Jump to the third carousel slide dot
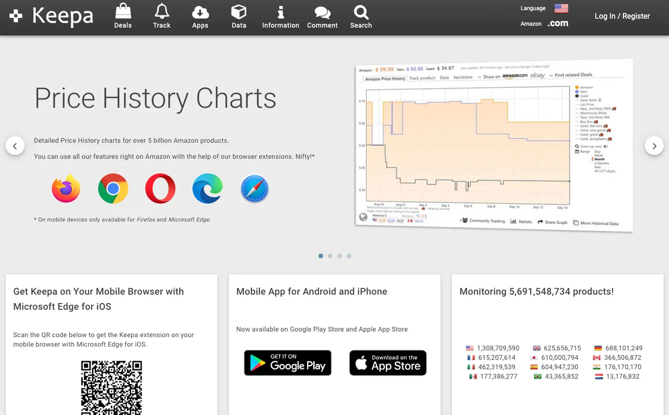 (339, 256)
